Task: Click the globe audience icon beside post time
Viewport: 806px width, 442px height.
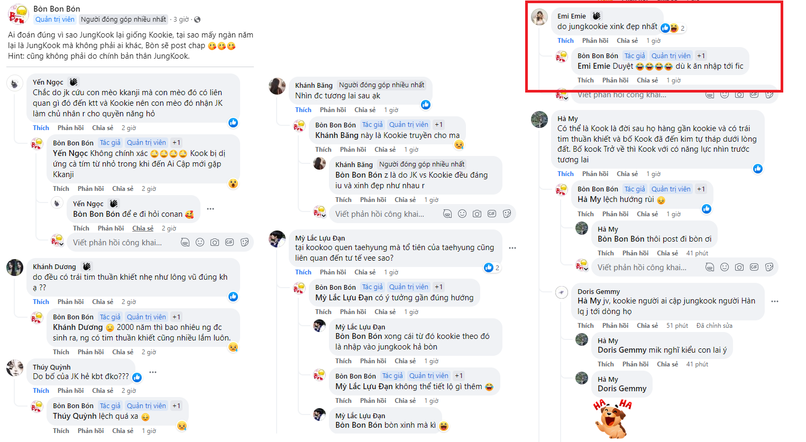Action: click(x=197, y=20)
